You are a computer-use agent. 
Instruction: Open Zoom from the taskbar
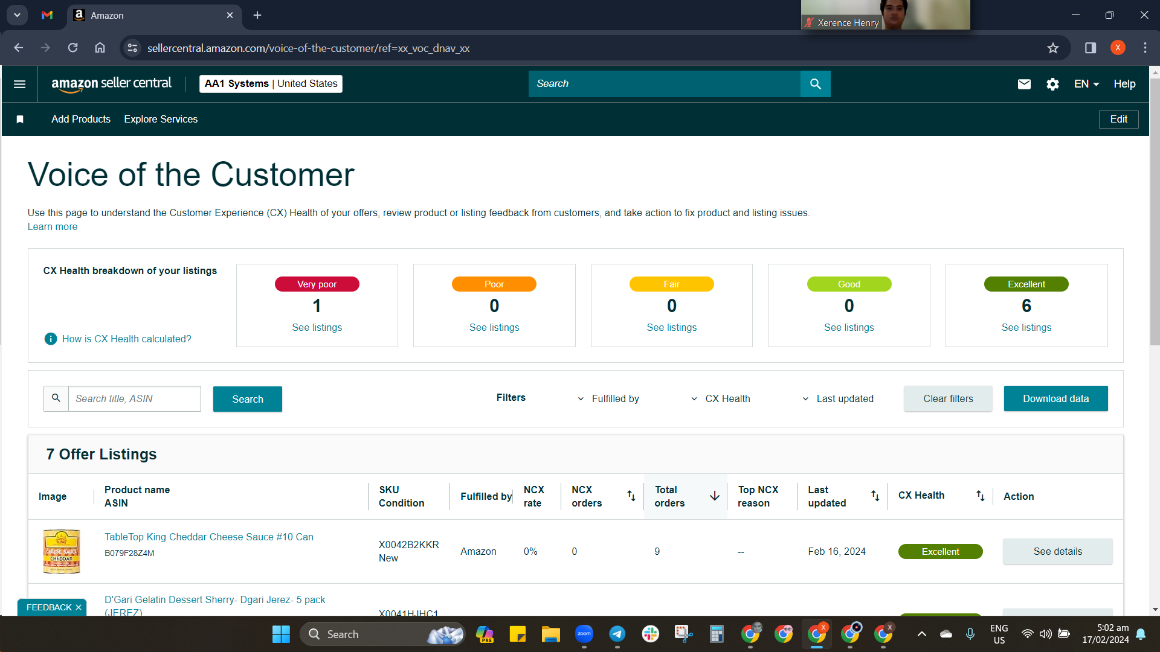pos(584,634)
